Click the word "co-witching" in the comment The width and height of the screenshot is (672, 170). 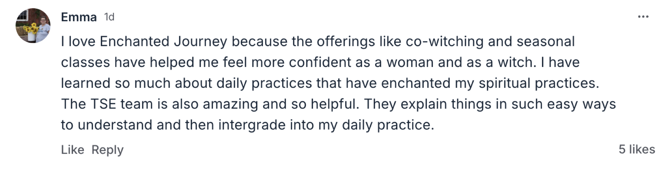[x=445, y=42]
